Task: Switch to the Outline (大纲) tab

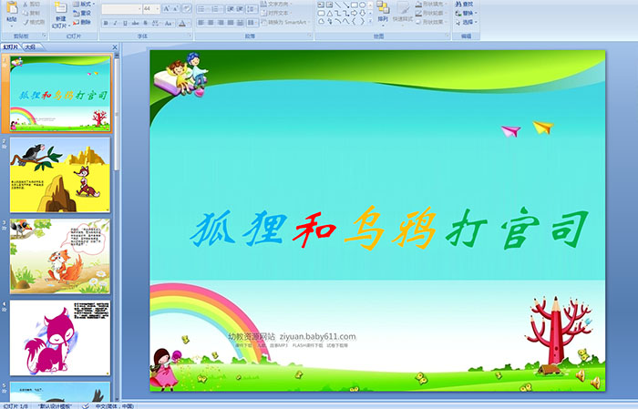Action: [x=30, y=46]
